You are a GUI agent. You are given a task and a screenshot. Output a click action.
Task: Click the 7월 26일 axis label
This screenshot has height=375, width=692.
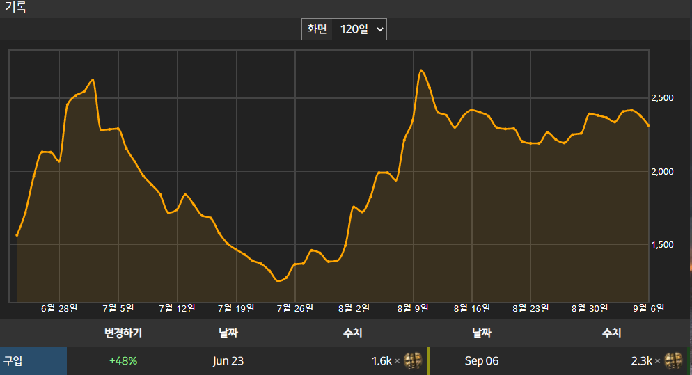(x=295, y=308)
